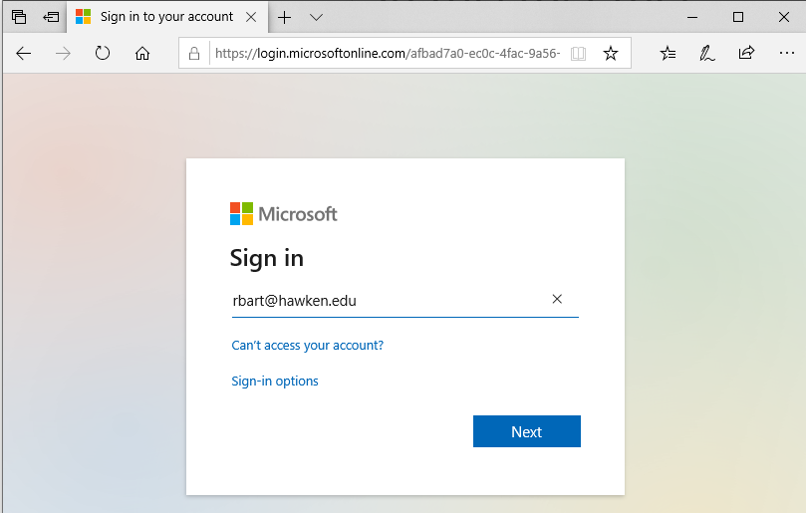Open the Favorites hub icon
The width and height of the screenshot is (806, 513).
(668, 53)
